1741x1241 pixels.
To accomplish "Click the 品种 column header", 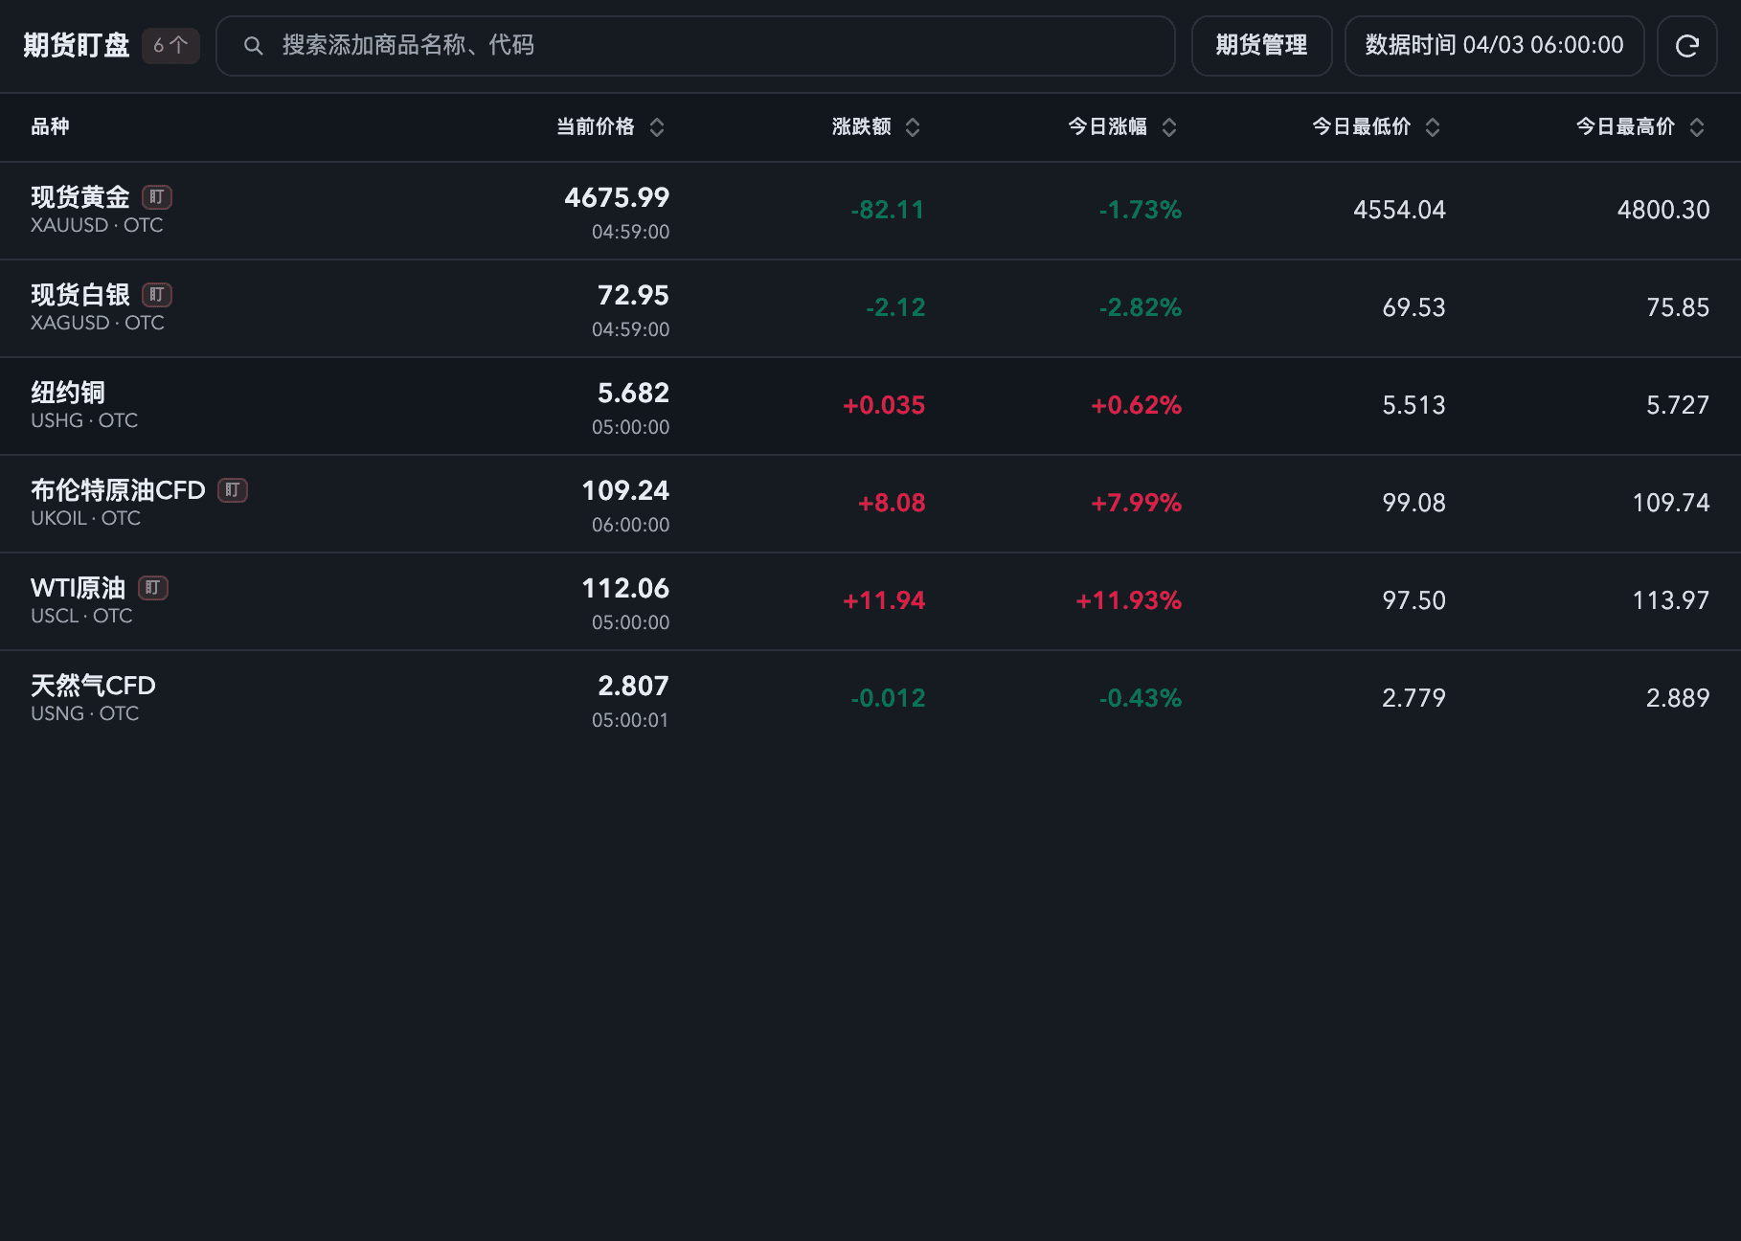I will tap(50, 126).
